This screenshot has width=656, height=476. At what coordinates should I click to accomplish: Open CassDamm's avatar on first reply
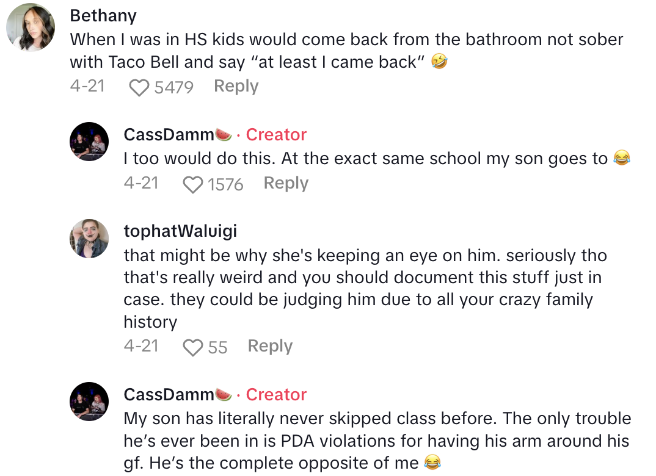[x=89, y=142]
